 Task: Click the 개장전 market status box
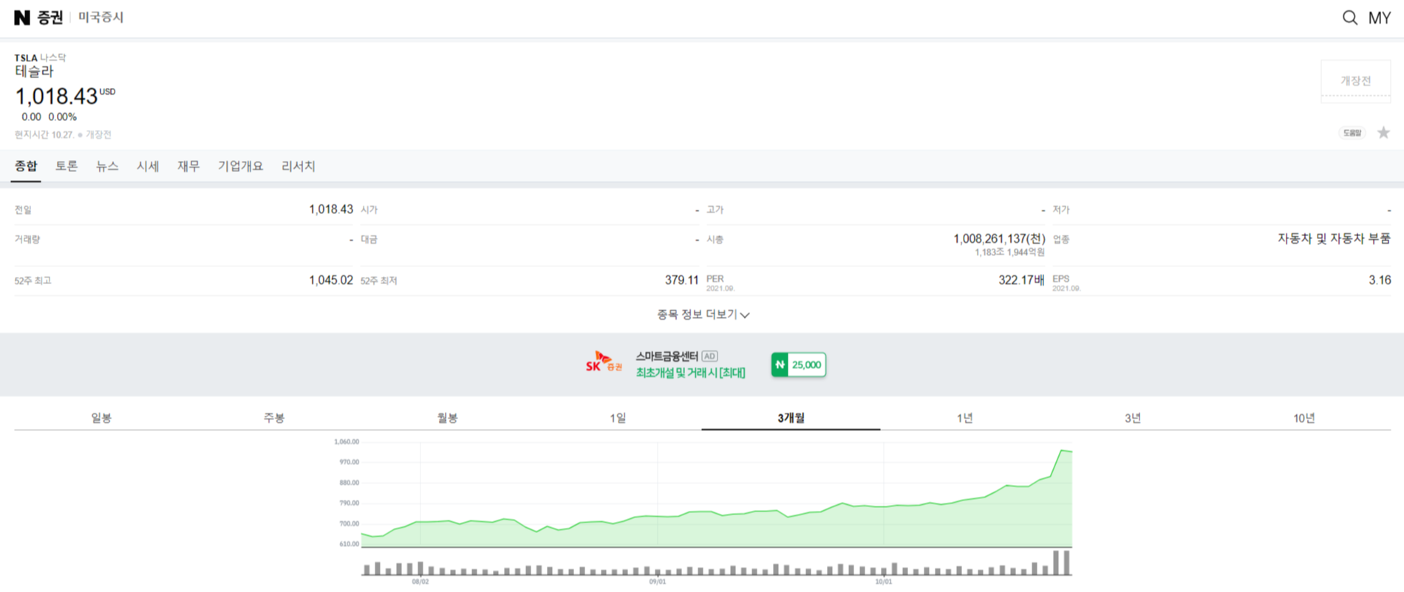[x=1355, y=80]
